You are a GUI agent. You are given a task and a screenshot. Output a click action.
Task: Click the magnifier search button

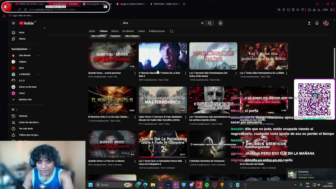point(210,23)
